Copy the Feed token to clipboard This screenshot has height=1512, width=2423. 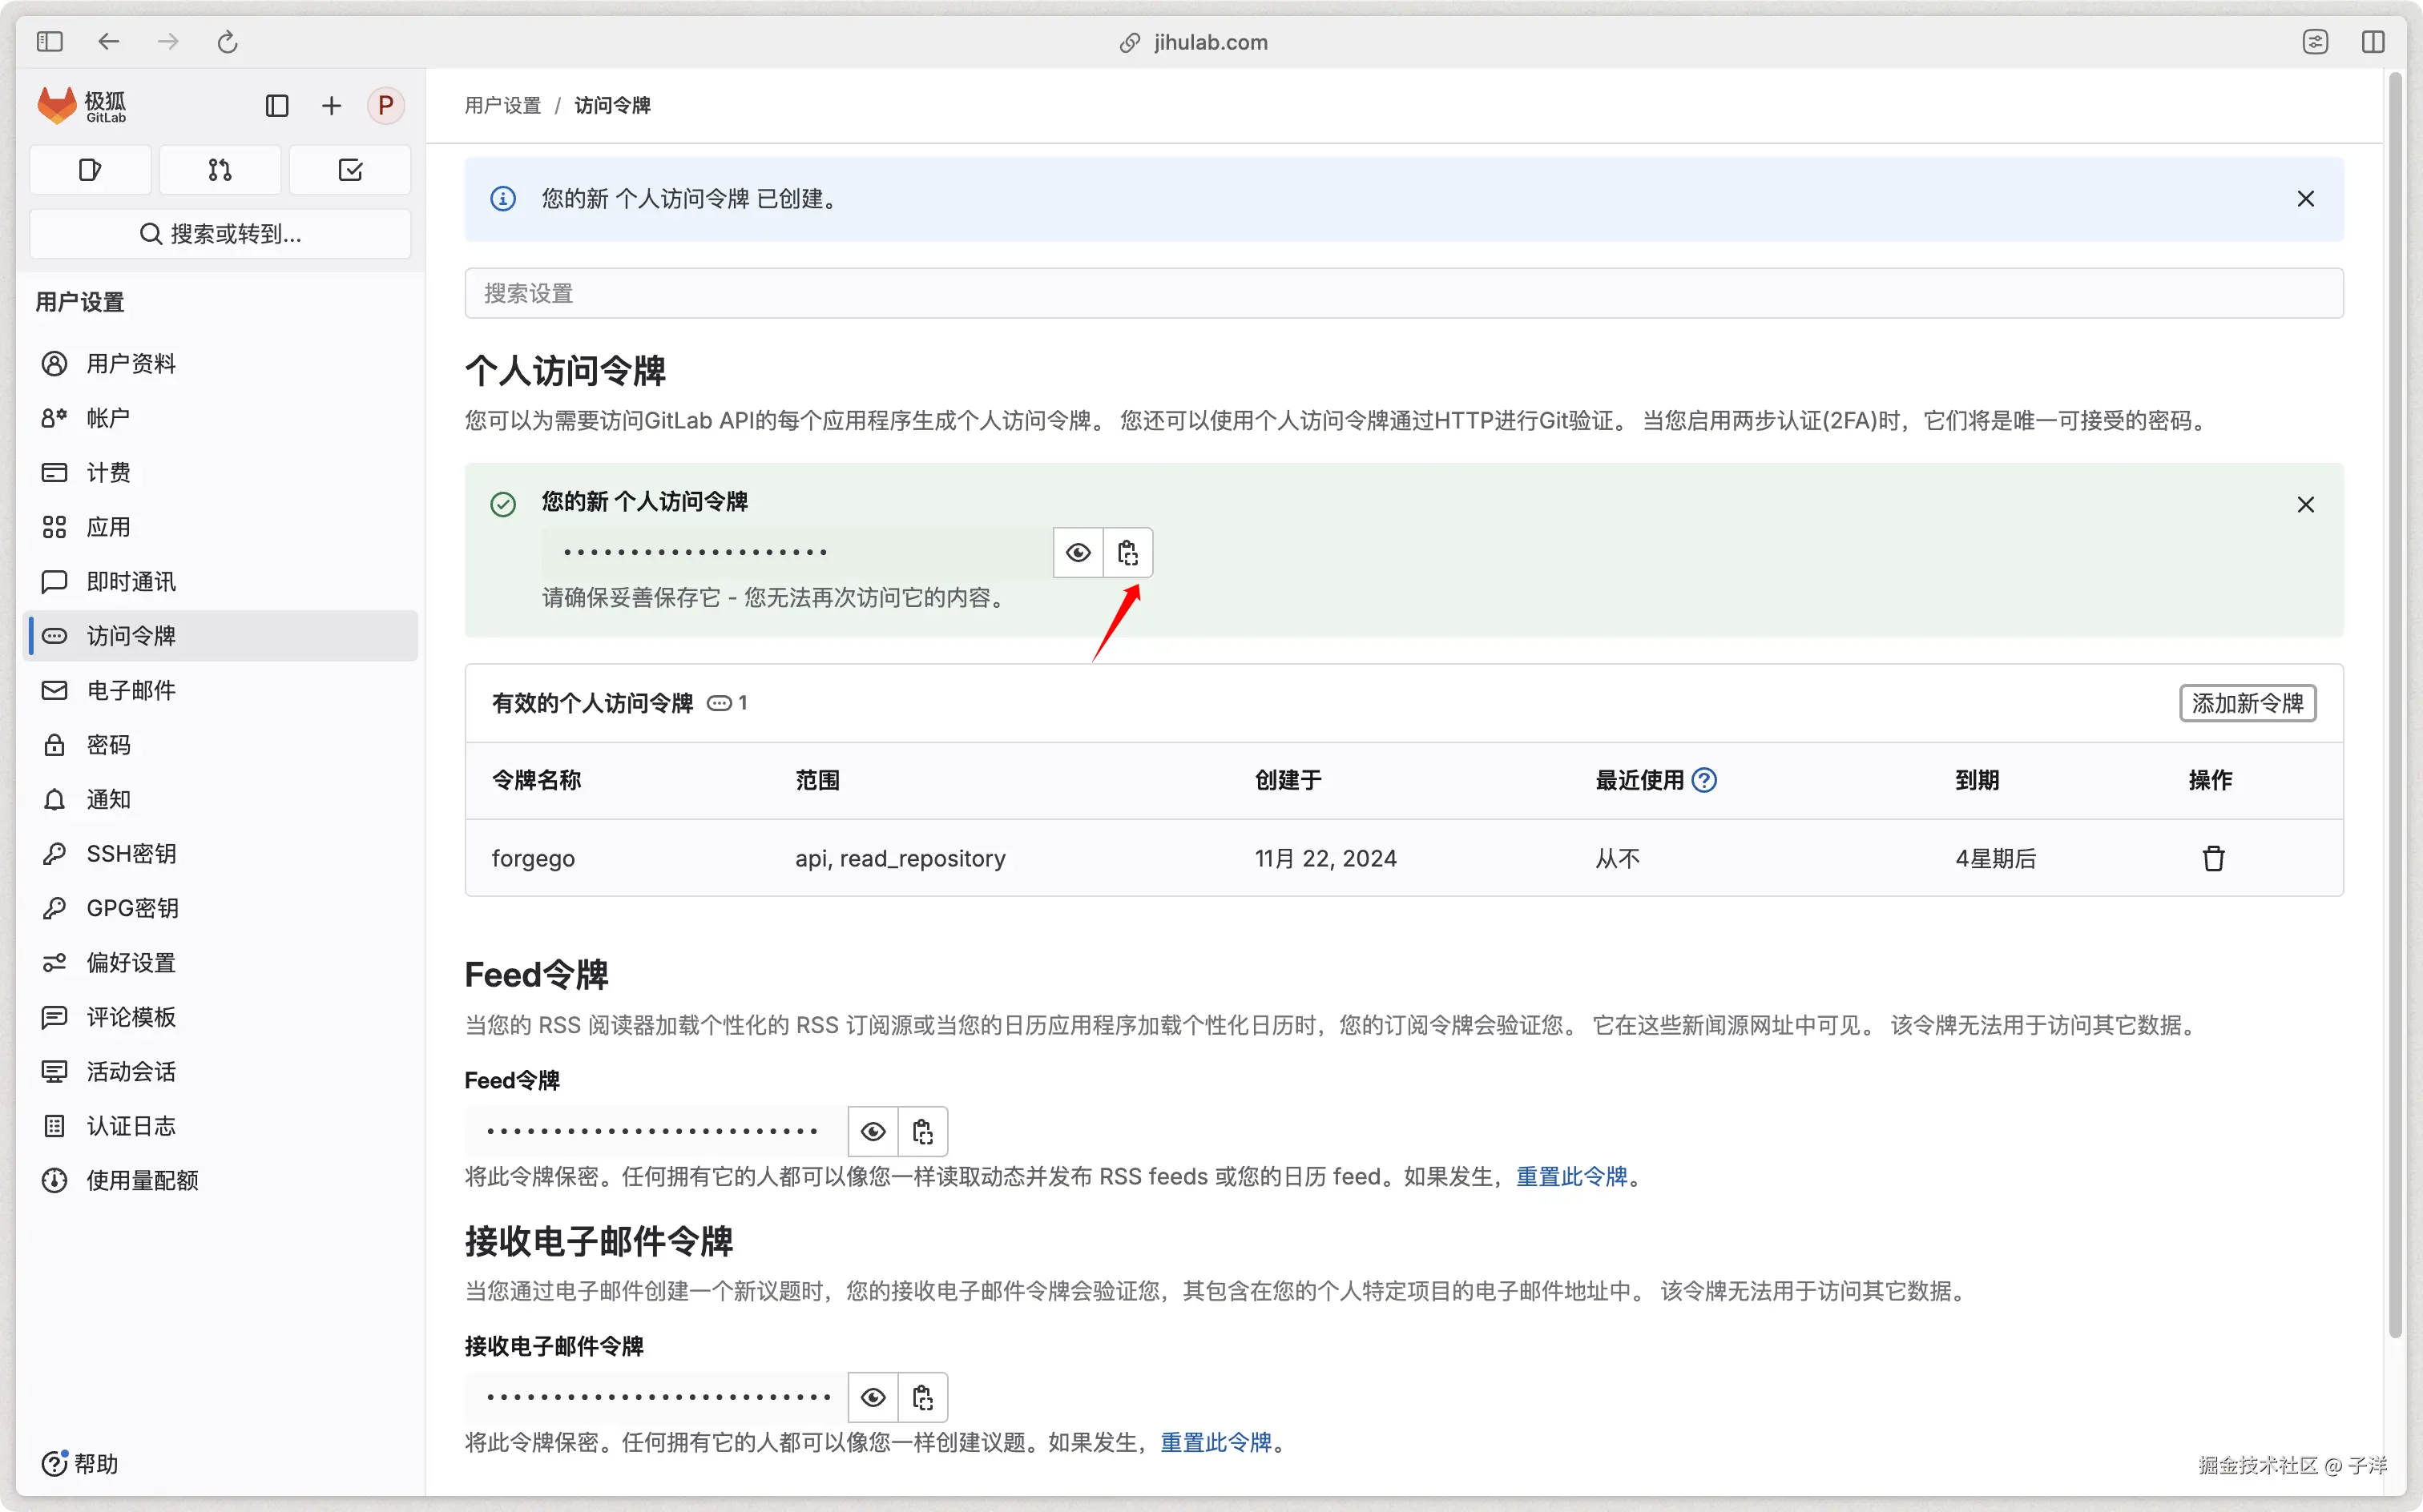[x=922, y=1131]
